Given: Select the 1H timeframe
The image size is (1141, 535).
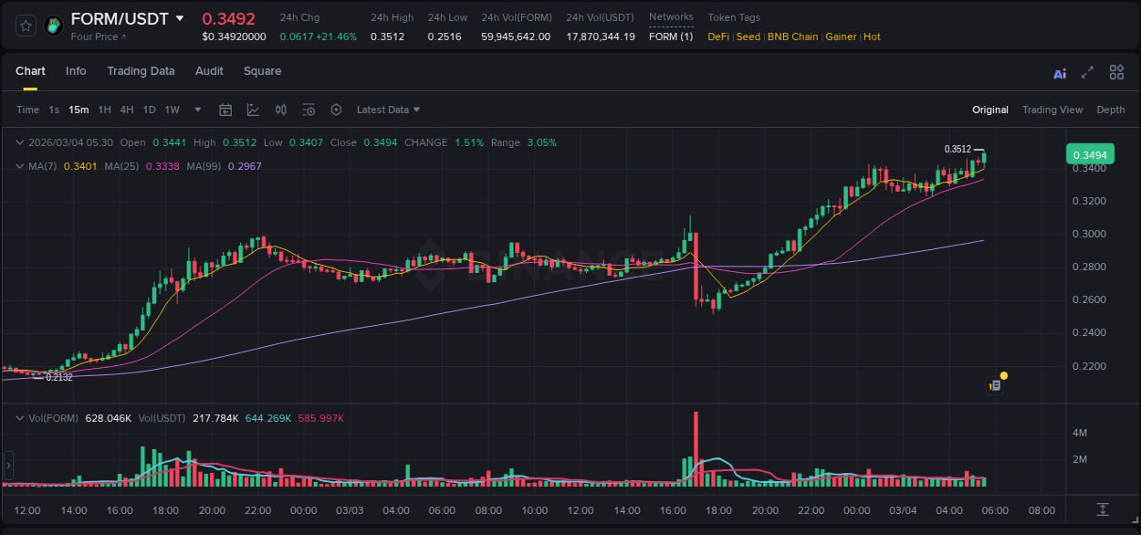Looking at the screenshot, I should point(103,110).
